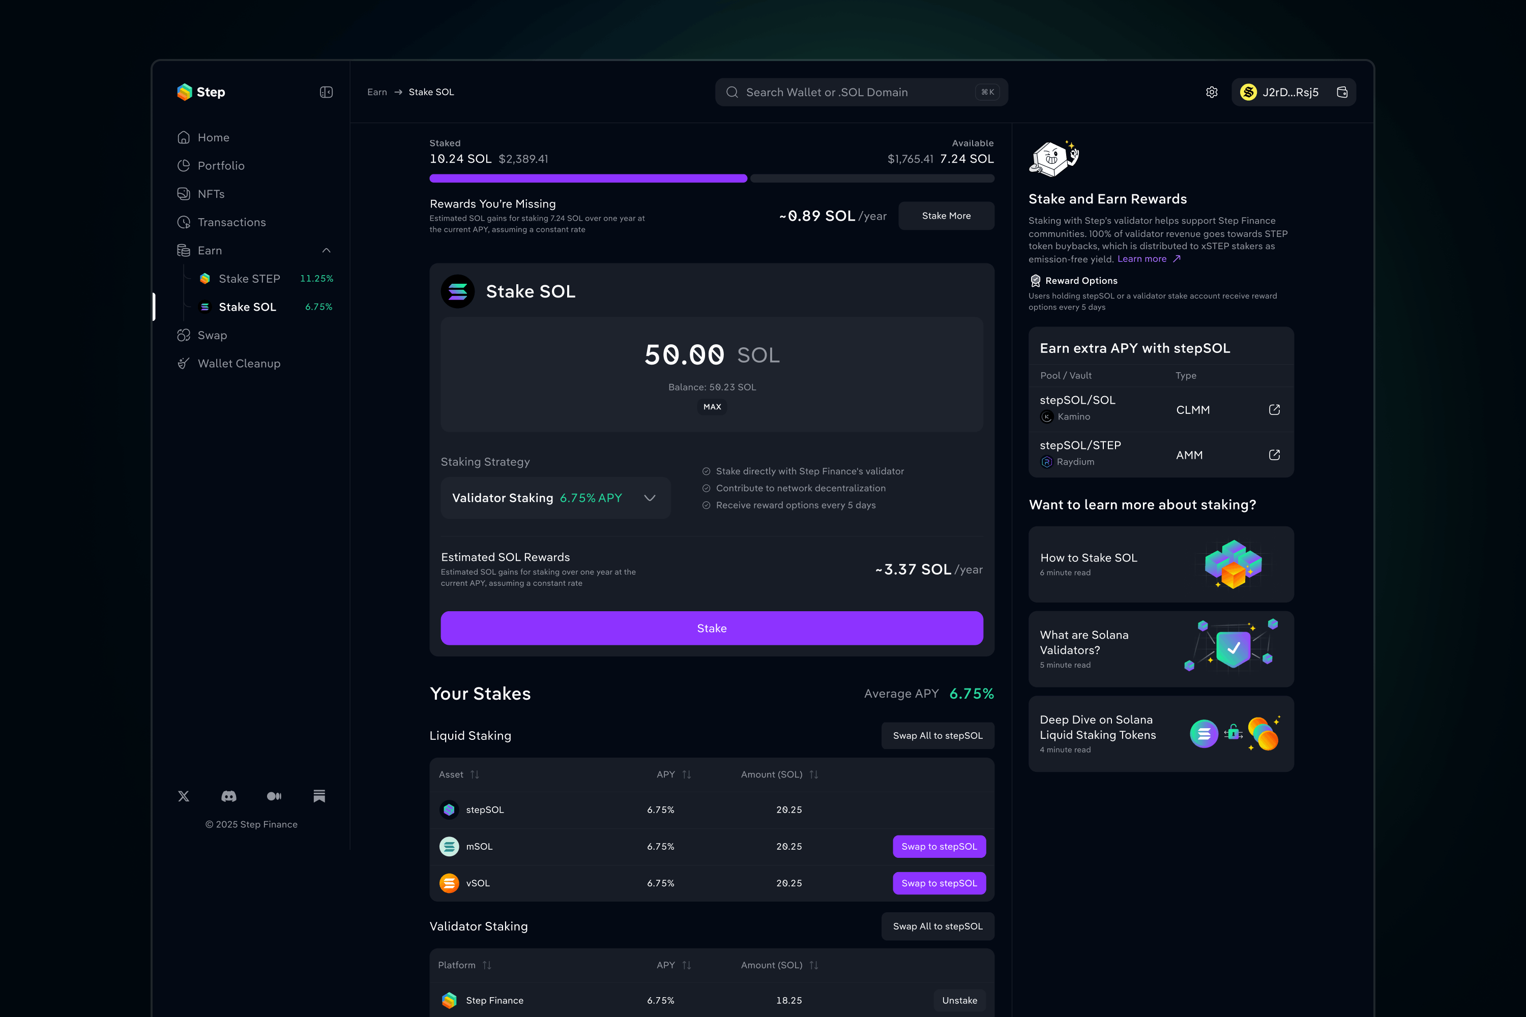Swap mSOL to stepSOL
1526x1017 pixels.
(939, 847)
